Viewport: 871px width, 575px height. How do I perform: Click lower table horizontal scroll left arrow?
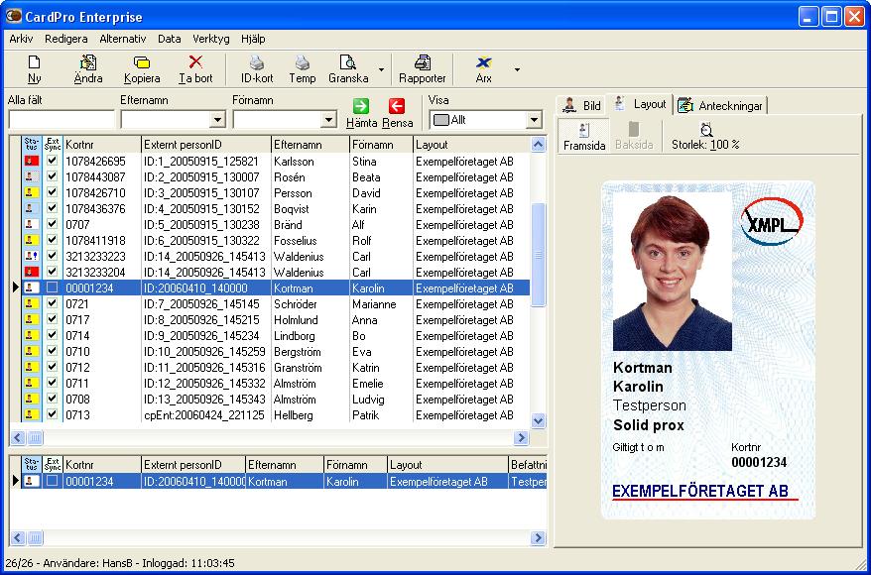click(x=18, y=537)
